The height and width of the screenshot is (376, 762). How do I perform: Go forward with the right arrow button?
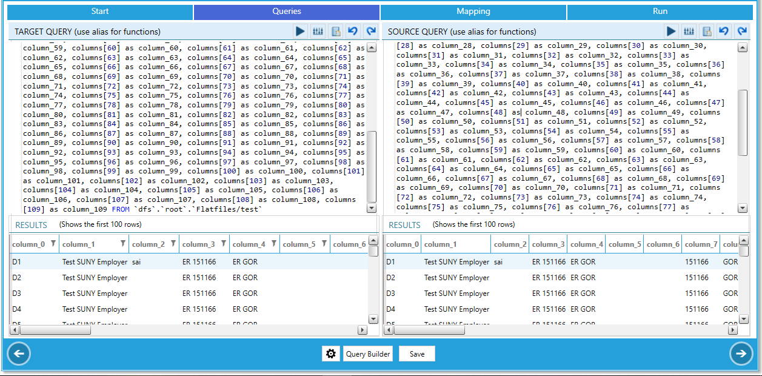(x=741, y=354)
